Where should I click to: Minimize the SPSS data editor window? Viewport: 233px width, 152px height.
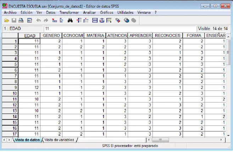[x=205, y=6]
